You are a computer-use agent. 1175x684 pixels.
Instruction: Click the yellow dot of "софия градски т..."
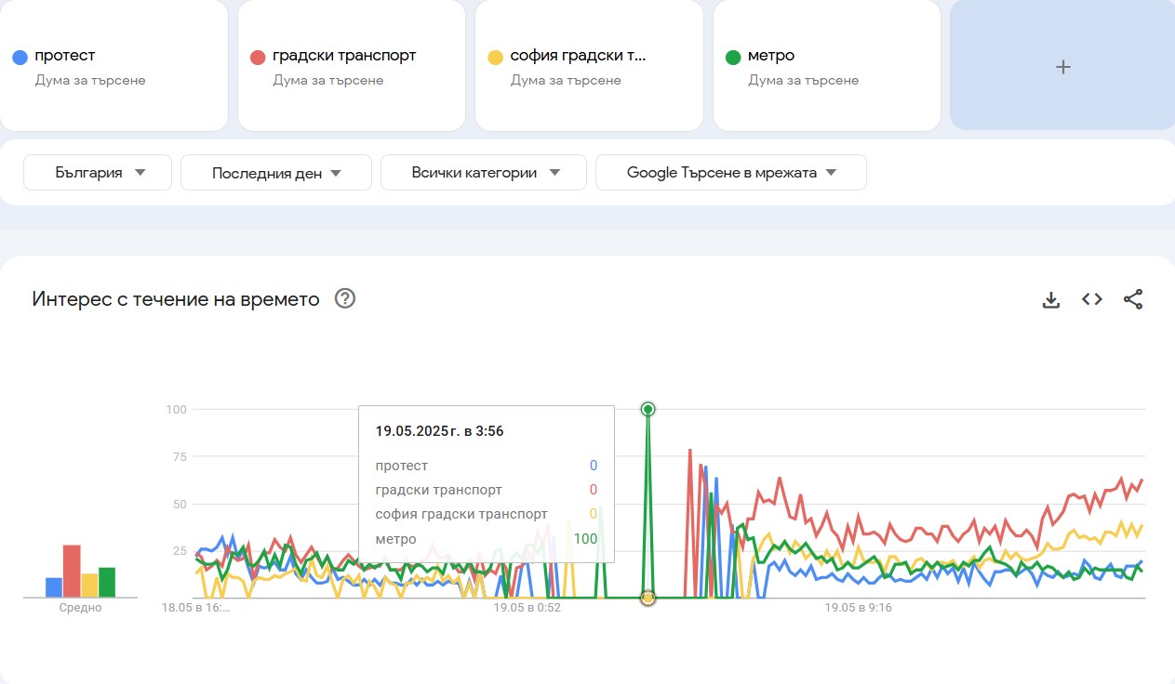(x=494, y=56)
